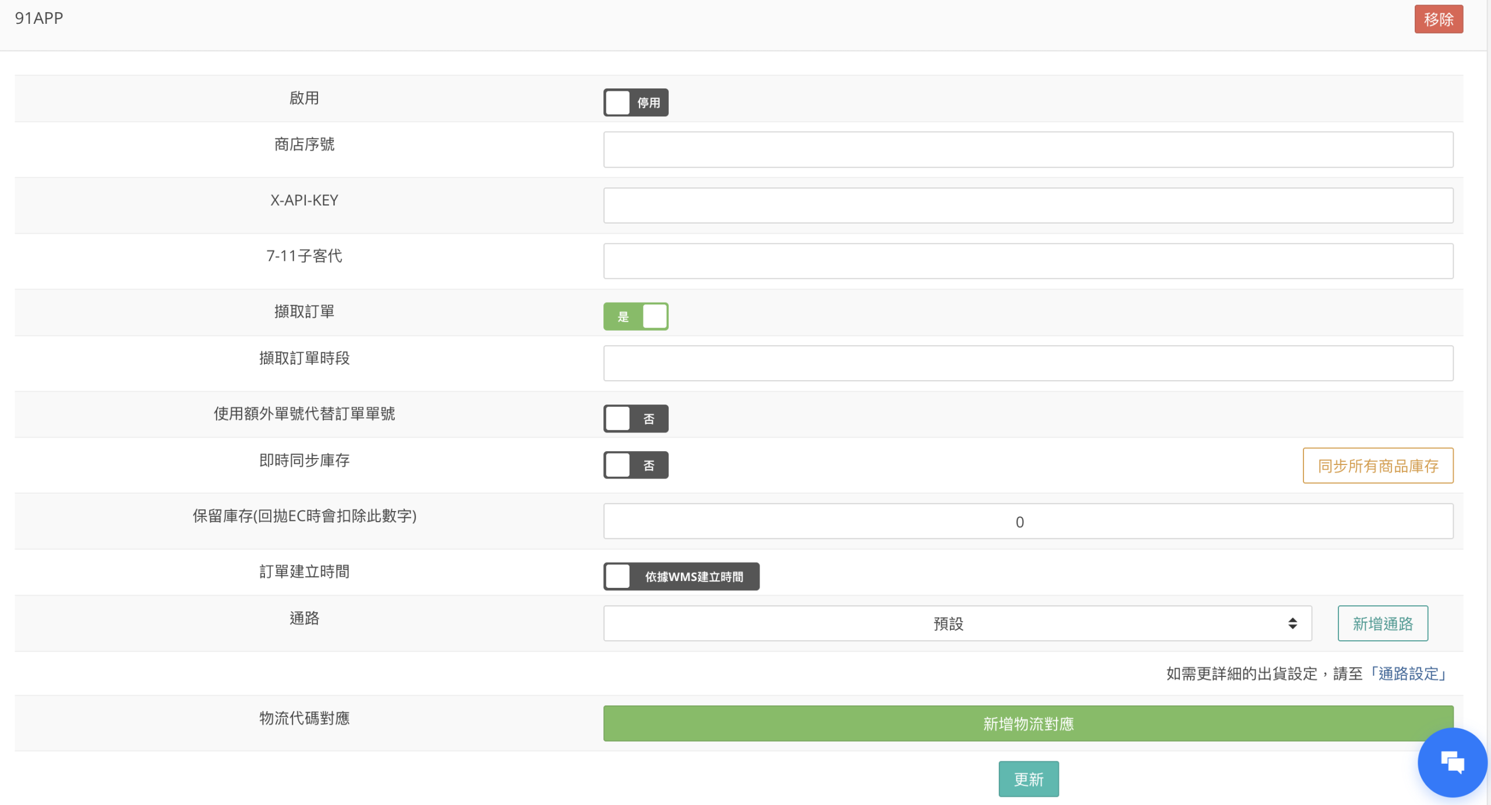Click the 擷取訂單時段 input box
Viewport: 1491px width, 805px height.
pos(1028,363)
